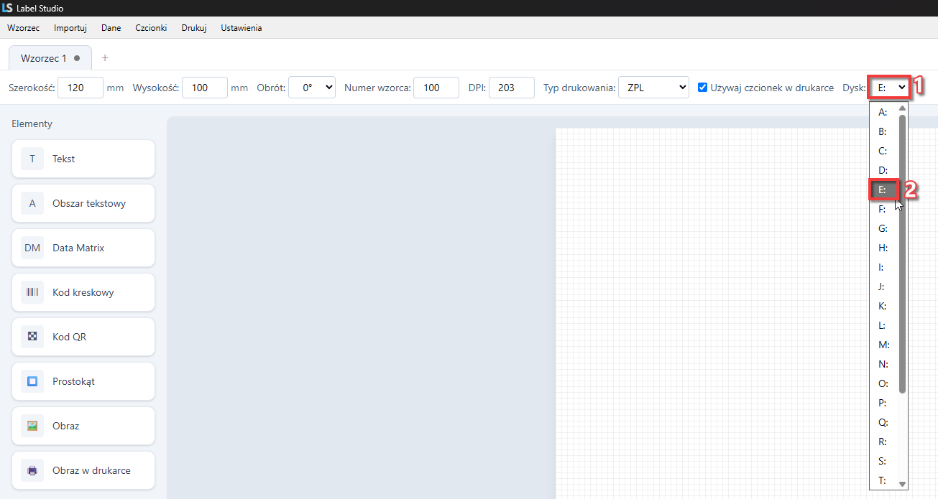The image size is (938, 499).
Task: Click the drive list scrollbar thumb
Action: [x=903, y=253]
